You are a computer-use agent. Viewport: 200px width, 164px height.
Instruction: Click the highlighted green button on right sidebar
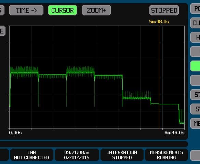click(195, 66)
